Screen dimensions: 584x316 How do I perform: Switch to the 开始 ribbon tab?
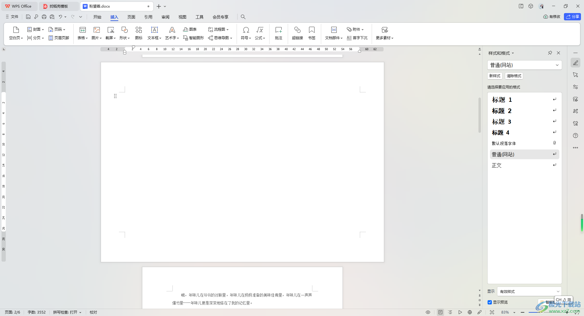[97, 17]
